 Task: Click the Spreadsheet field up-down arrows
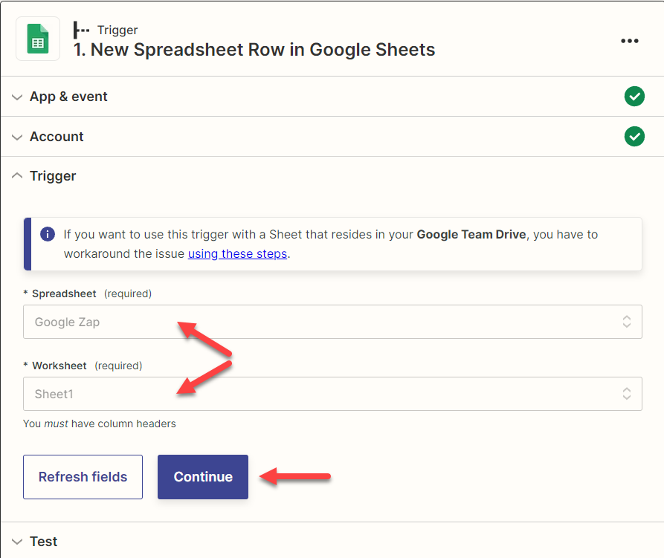coord(627,322)
